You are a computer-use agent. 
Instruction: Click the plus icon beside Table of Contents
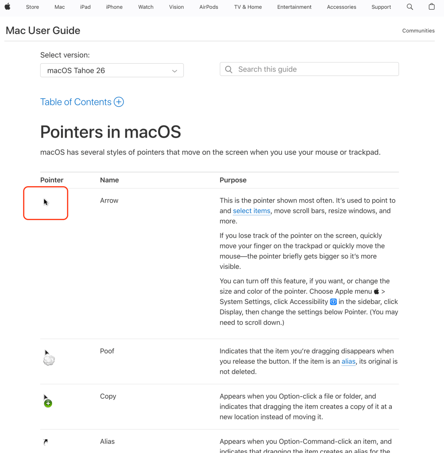[119, 102]
